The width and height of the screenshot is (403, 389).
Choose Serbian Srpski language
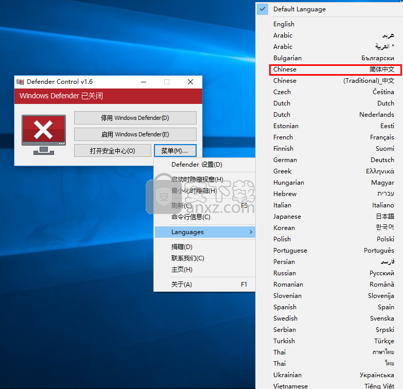tap(330, 330)
